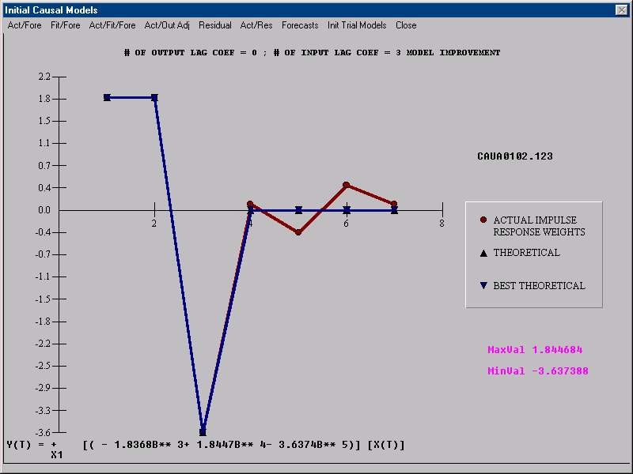633x474 pixels.
Task: Click the blue inverted triangle legend icon
Action: (x=483, y=286)
